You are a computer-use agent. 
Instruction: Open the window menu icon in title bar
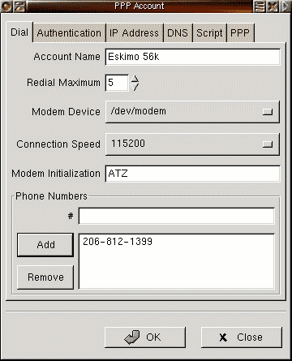click(19, 6)
